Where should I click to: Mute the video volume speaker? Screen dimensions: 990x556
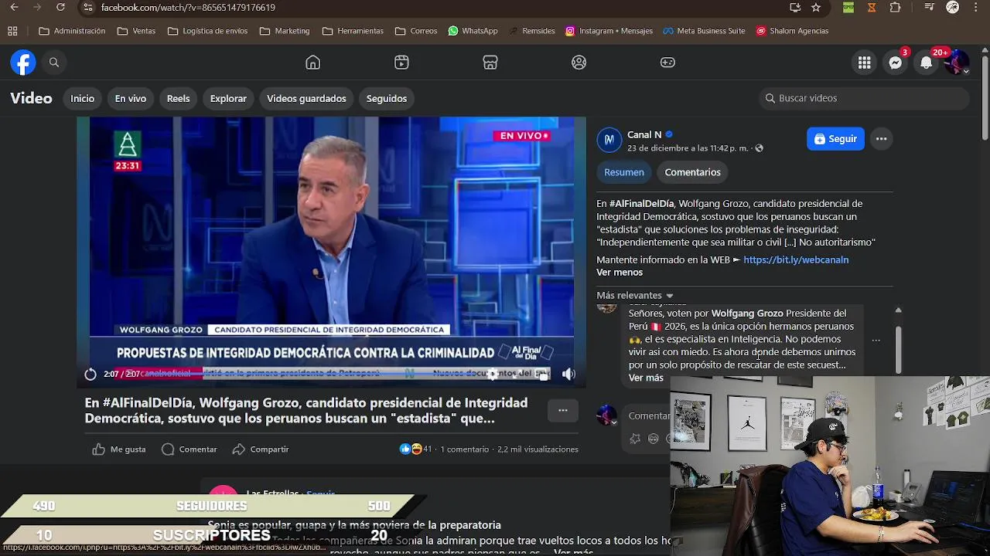[x=568, y=374]
